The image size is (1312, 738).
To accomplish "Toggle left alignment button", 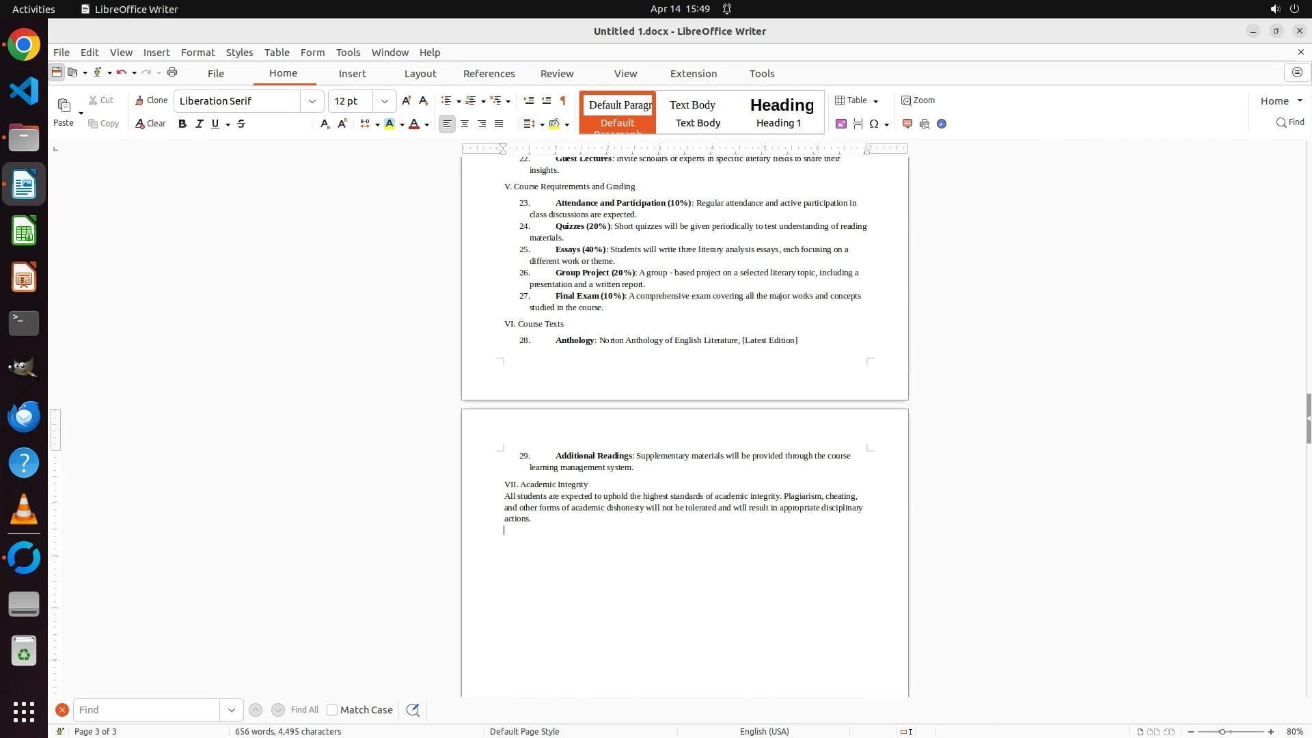I will [x=447, y=124].
